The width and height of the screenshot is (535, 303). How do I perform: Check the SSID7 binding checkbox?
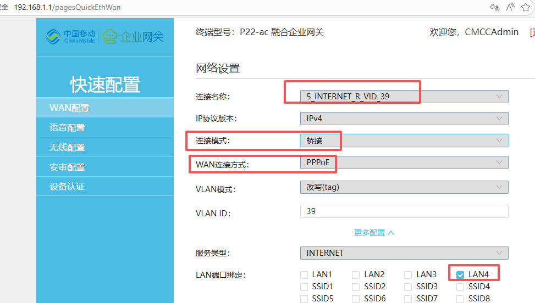click(408, 299)
